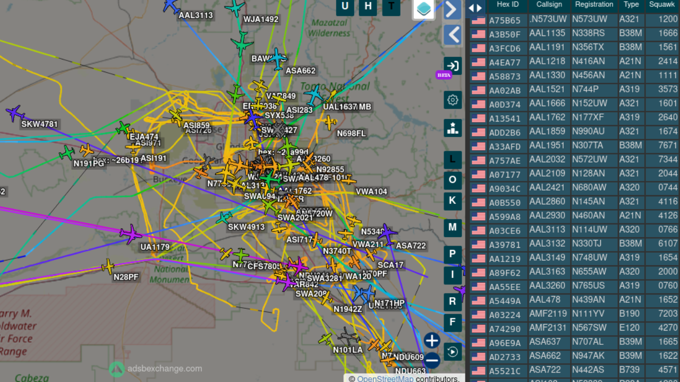680x382 pixels.
Task: Sort table by Squawk column
Action: 662,5
